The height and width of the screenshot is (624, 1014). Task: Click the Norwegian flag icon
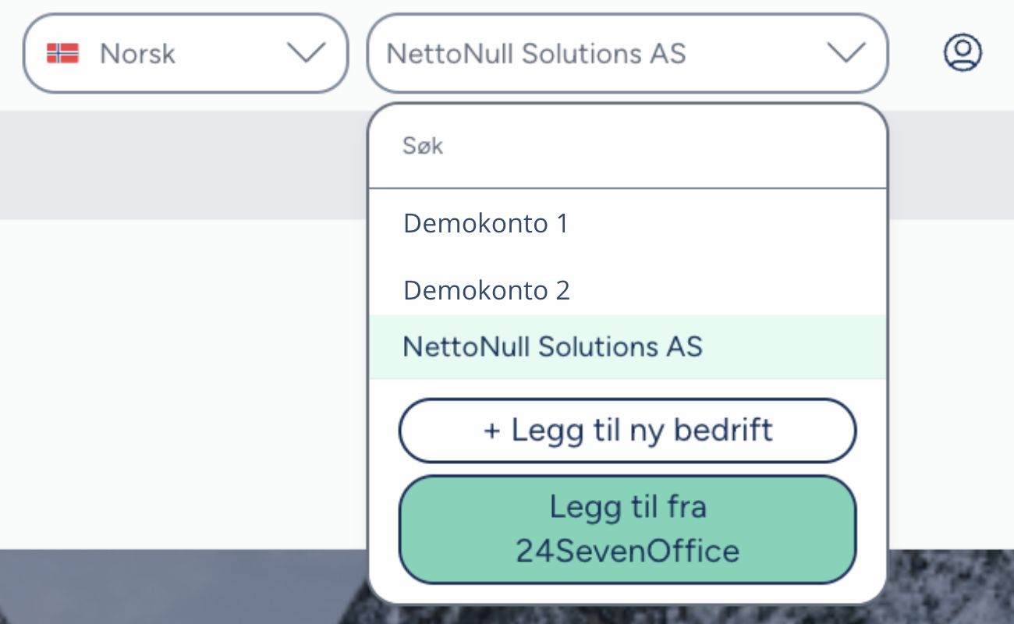tap(62, 53)
